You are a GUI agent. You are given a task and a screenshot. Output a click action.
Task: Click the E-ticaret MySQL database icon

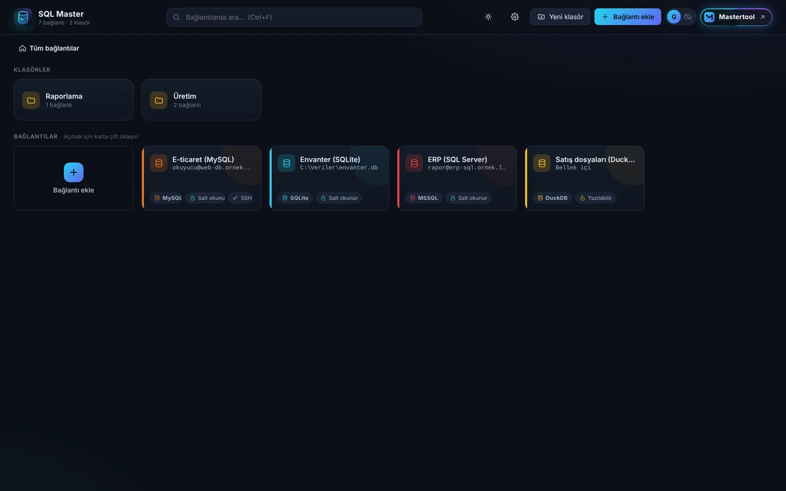159,163
